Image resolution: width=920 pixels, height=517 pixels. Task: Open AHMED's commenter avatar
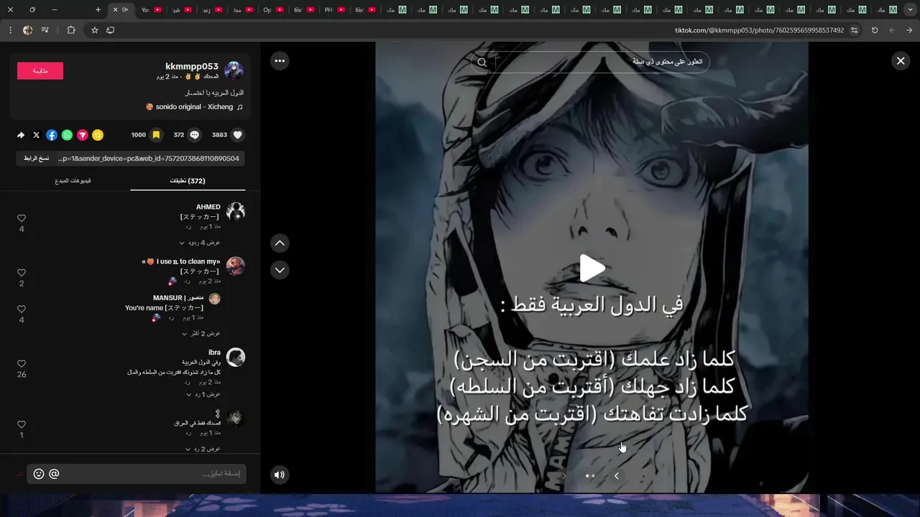click(236, 211)
